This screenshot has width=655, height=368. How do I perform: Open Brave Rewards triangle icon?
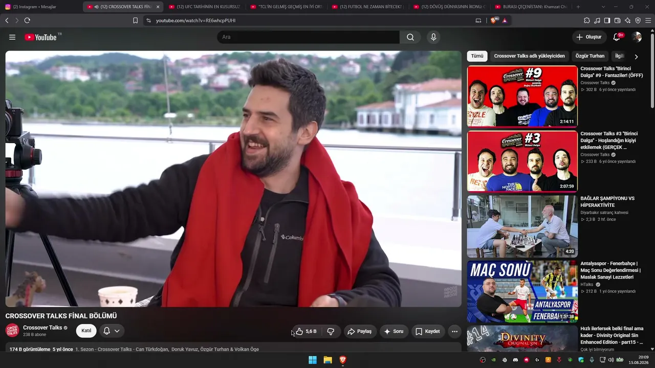505,20
